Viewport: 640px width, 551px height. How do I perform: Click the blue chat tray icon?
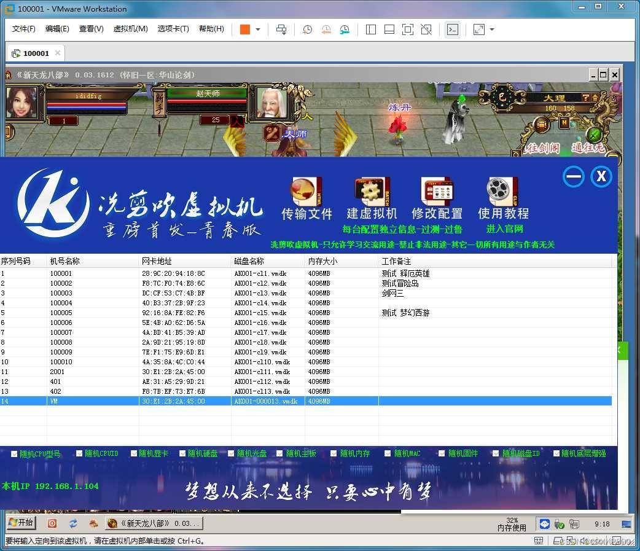544,523
